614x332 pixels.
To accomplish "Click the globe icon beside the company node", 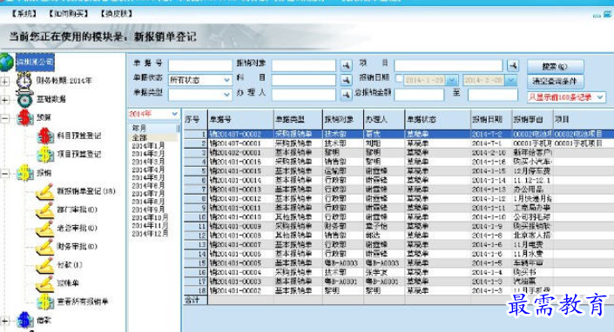I will [x=7, y=62].
